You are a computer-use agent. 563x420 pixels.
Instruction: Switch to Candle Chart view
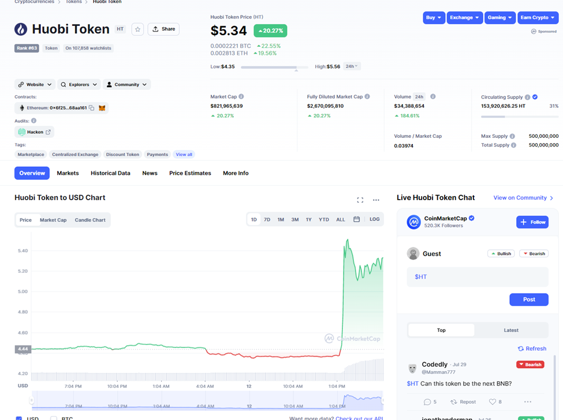(x=90, y=220)
